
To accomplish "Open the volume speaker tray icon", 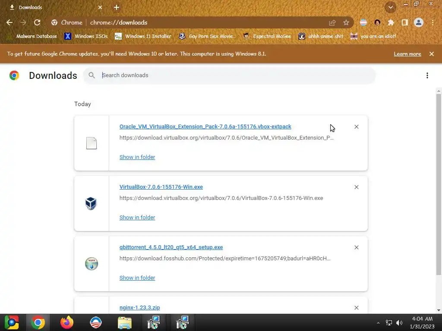I will pos(399,323).
